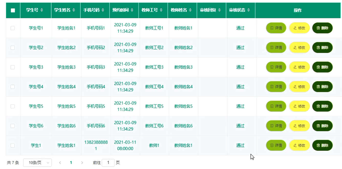Click the 学生号6 cell

(x=36, y=126)
